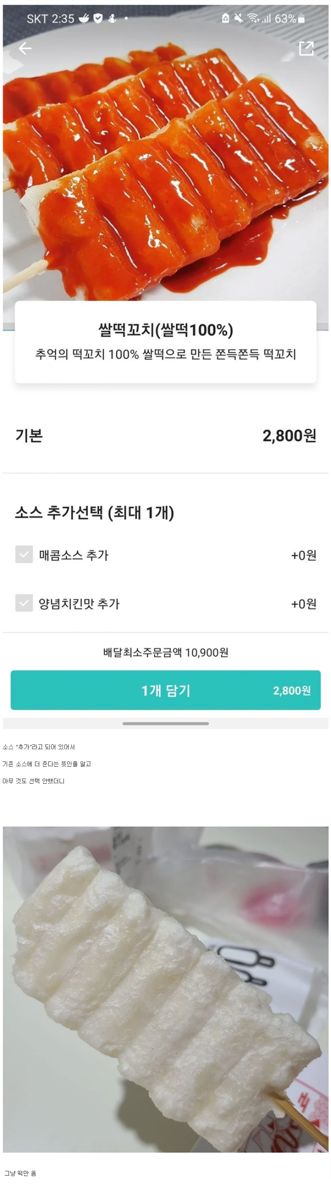Tap the 배달최소주문금액 10,900원 notice

(165, 652)
